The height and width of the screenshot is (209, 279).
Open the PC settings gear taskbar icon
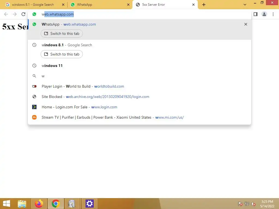click(89, 204)
